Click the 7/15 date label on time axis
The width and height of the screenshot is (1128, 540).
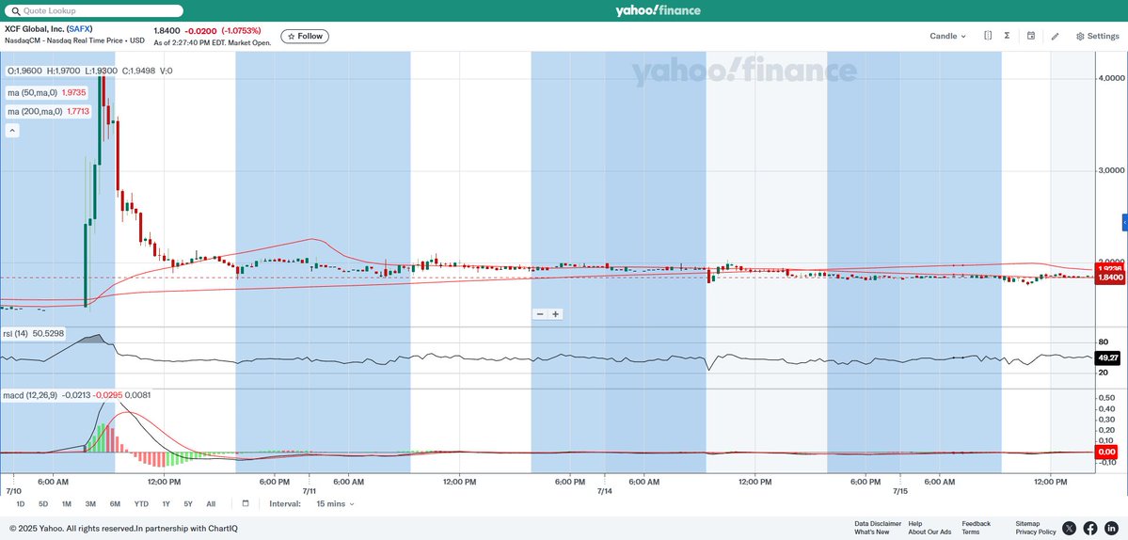[x=900, y=491]
